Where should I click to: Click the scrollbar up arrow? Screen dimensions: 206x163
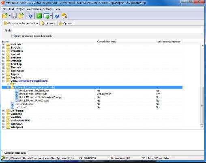202,46
